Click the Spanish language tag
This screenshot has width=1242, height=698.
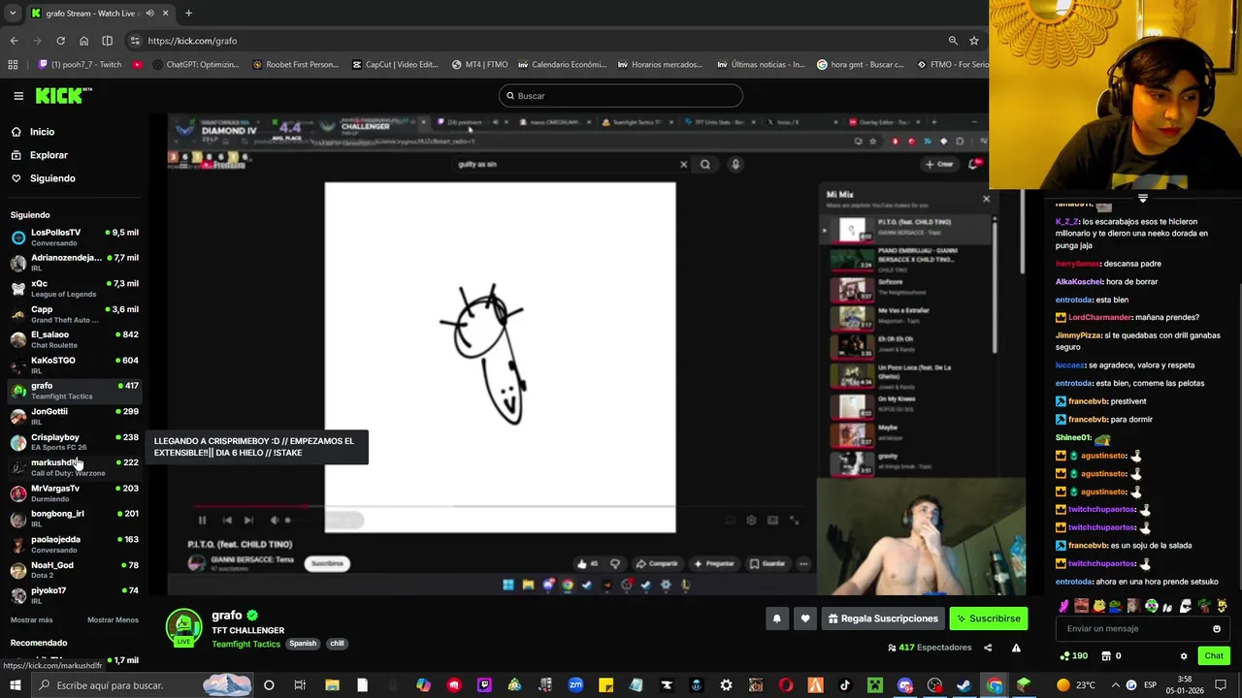click(x=303, y=644)
